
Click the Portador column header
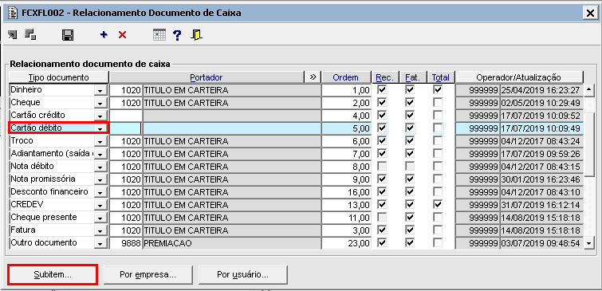coord(207,77)
